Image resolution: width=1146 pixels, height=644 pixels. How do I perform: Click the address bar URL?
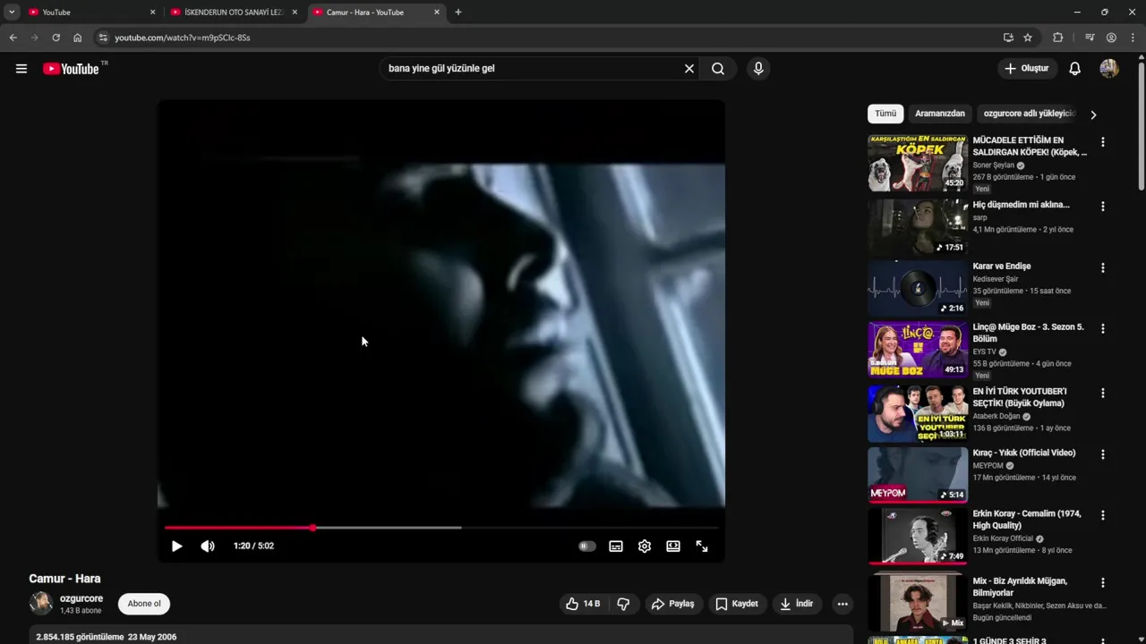click(x=183, y=38)
